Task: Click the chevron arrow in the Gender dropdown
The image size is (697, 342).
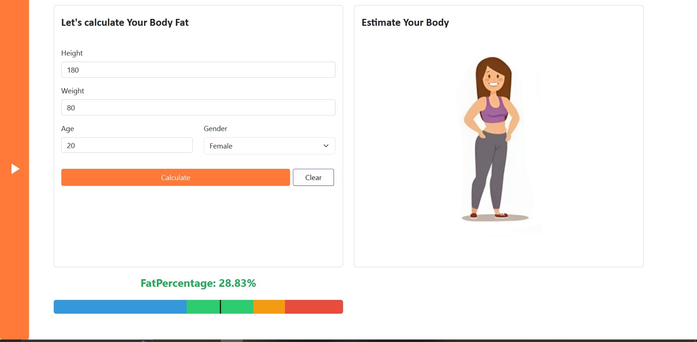Action: pyautogui.click(x=326, y=146)
